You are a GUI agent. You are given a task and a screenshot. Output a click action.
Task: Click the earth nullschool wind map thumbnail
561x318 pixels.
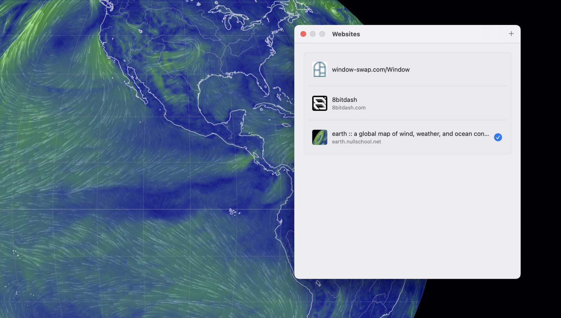[x=319, y=137]
